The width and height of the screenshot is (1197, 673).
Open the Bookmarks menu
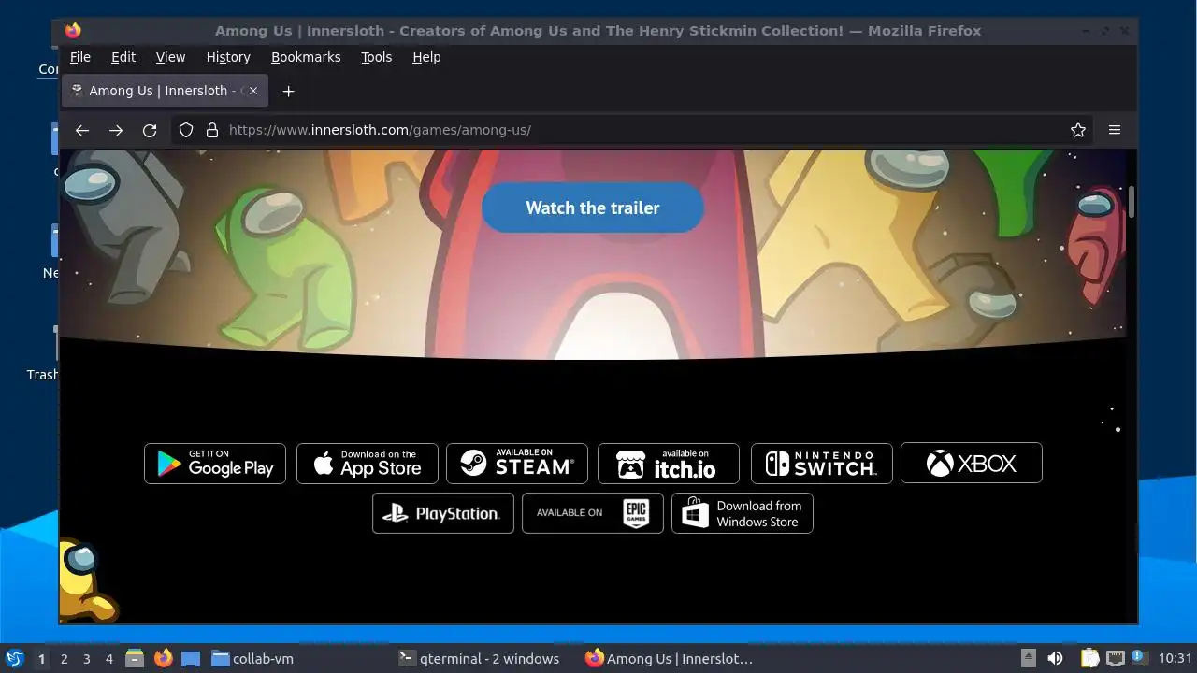(306, 57)
